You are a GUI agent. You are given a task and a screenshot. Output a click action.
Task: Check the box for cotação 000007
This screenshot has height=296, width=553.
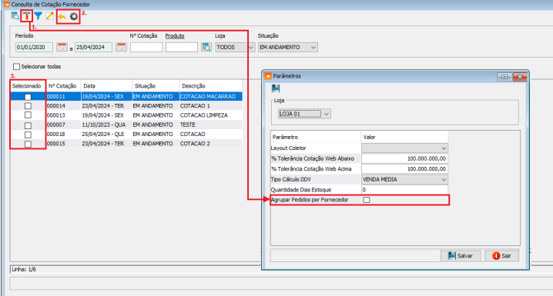[x=28, y=125]
